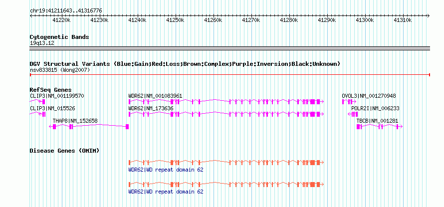Open the THAP8|NM_152658 transcript label

point(75,121)
